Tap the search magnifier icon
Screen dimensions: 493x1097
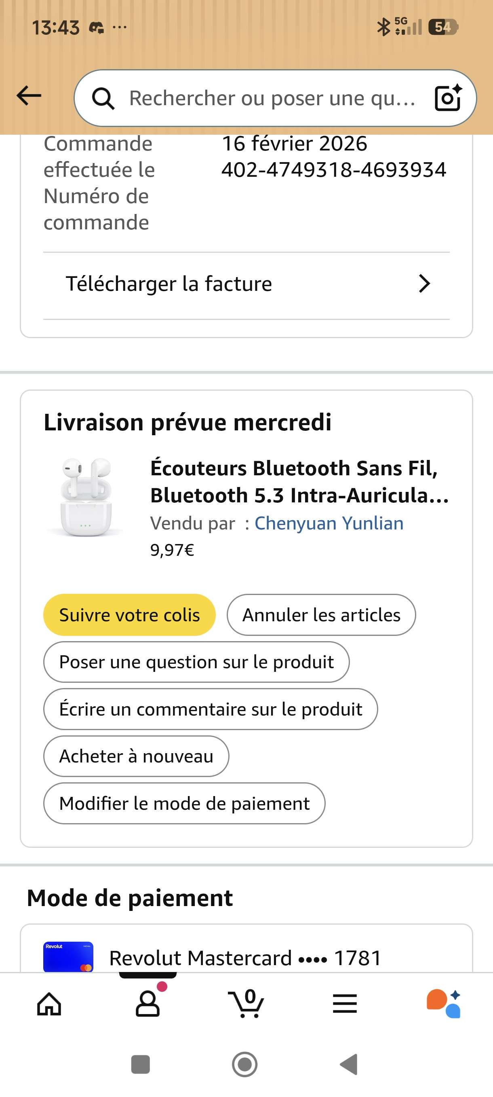pos(103,98)
